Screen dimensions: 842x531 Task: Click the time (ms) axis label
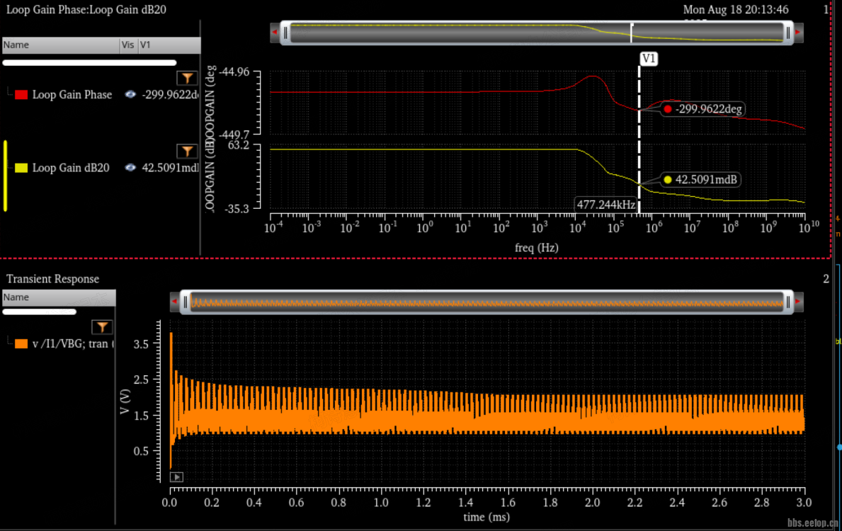pos(487,517)
